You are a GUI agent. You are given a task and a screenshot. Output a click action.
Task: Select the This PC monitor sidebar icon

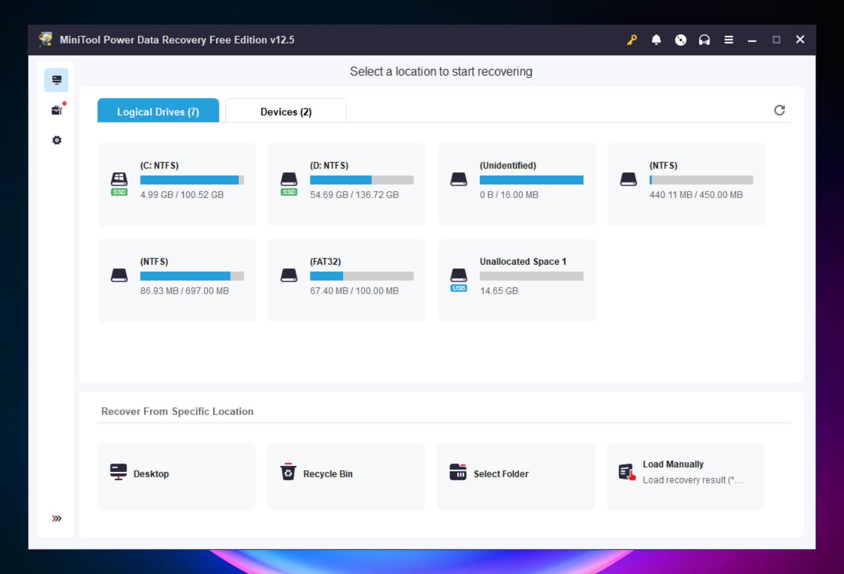coord(56,80)
